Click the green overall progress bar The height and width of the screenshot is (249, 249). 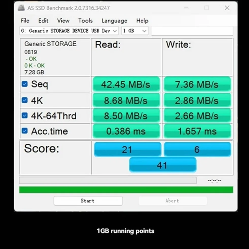[126, 190]
